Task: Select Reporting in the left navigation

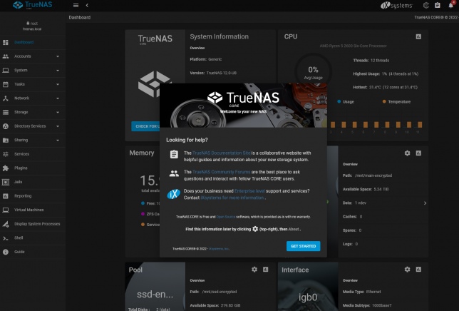Action: 23,195
